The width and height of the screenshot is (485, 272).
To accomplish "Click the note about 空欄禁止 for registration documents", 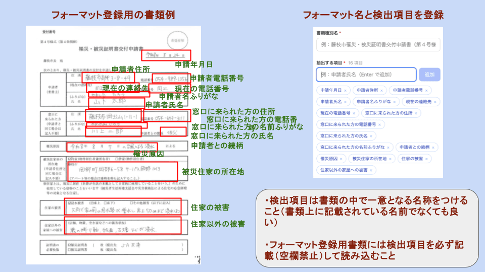I will click(364, 250).
